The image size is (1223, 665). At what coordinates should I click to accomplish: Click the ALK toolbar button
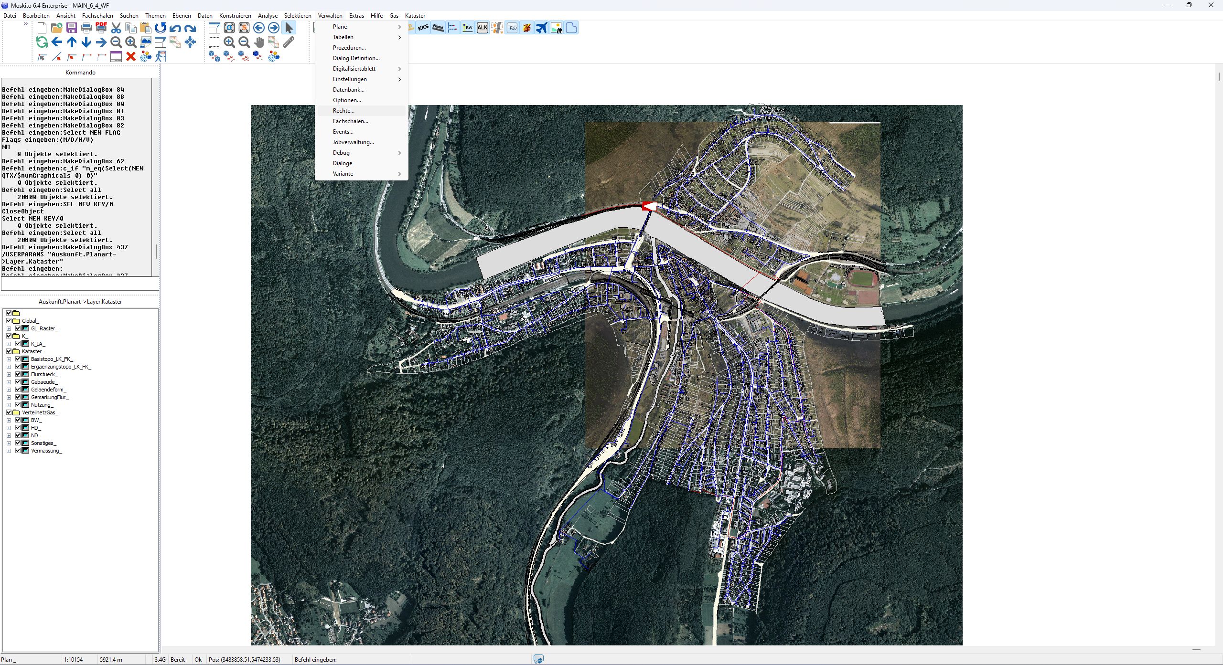tap(483, 28)
